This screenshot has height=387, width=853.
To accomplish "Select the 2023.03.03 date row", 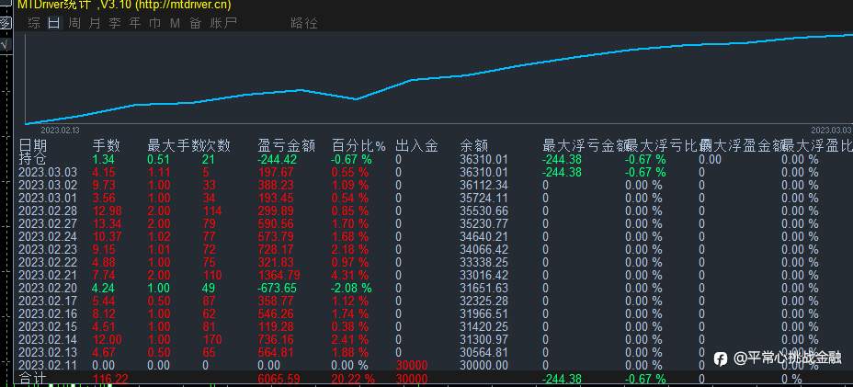I will pos(48,172).
